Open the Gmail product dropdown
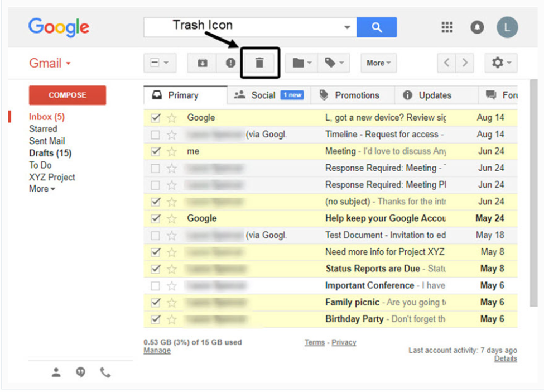Viewport: 544px width, 392px height. 50,63
